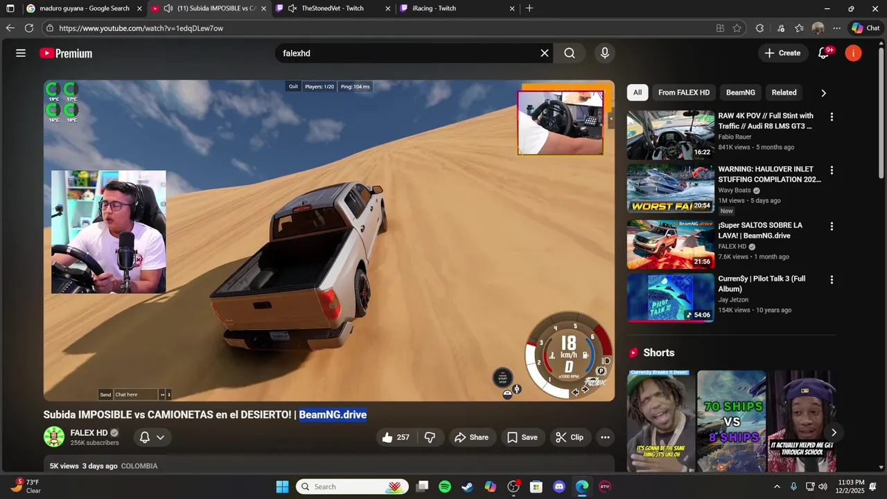Image resolution: width=887 pixels, height=499 pixels.
Task: Open the 'helped me get through school' short
Action: (x=802, y=421)
